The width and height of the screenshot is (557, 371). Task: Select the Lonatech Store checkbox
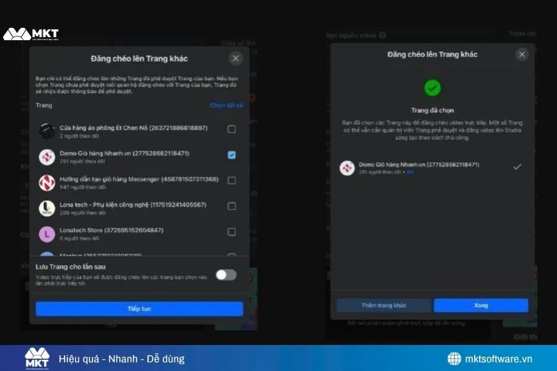pos(231,231)
